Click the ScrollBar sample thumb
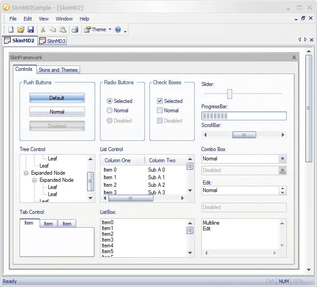The height and width of the screenshot is (287, 317). click(244, 135)
